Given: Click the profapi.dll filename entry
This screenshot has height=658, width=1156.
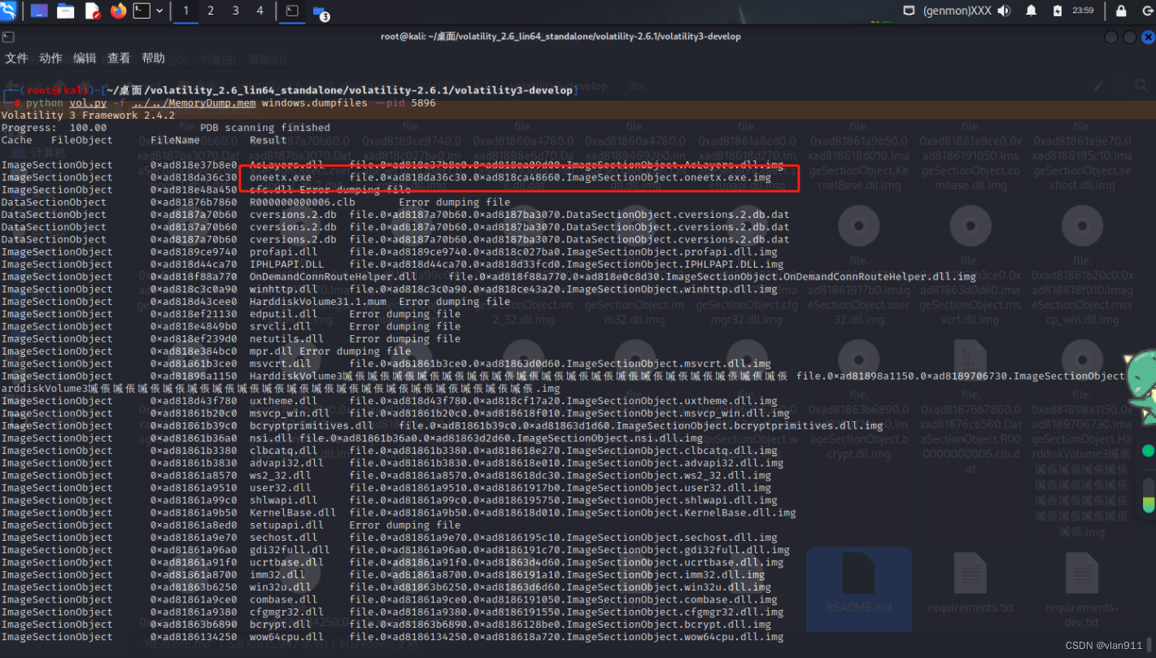Looking at the screenshot, I should 284,252.
